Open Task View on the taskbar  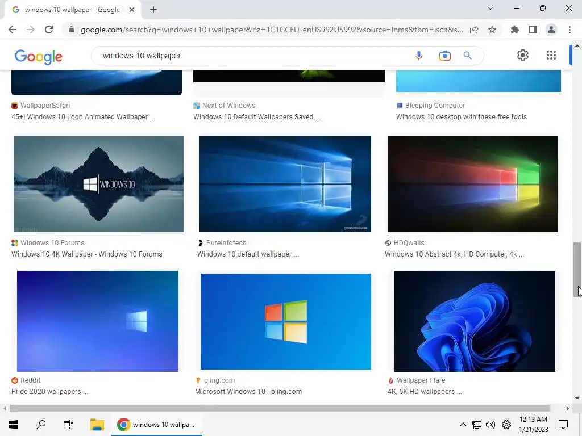coord(68,425)
